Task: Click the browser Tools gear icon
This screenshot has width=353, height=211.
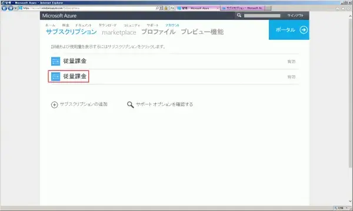Action: 349,9
